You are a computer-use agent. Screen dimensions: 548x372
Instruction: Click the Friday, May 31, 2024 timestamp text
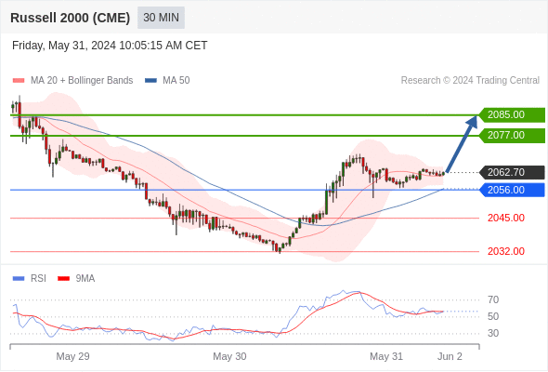[x=110, y=46]
